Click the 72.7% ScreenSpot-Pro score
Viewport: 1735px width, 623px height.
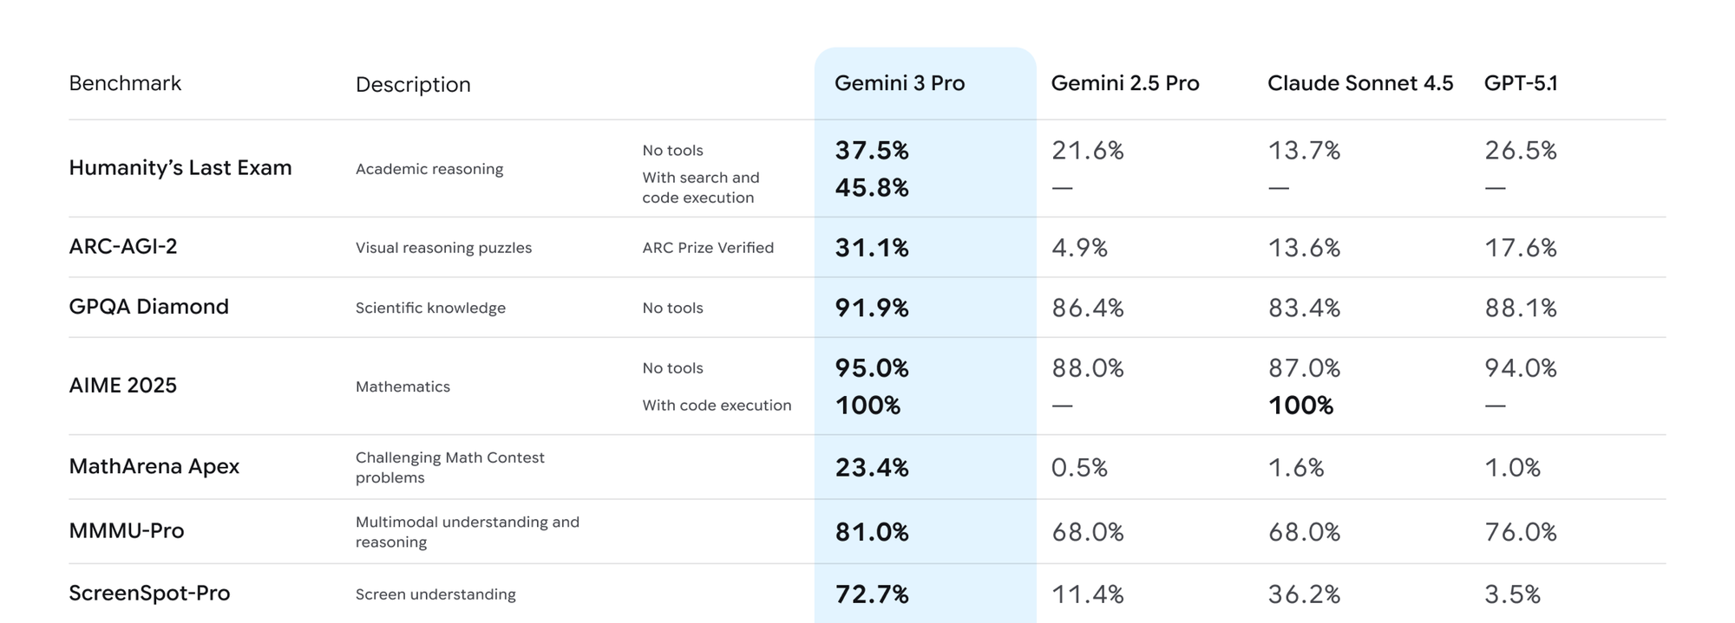coord(872,594)
